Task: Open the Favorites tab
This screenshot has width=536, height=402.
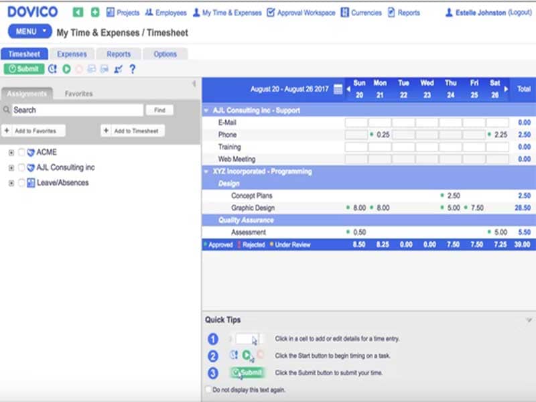Action: [x=78, y=94]
